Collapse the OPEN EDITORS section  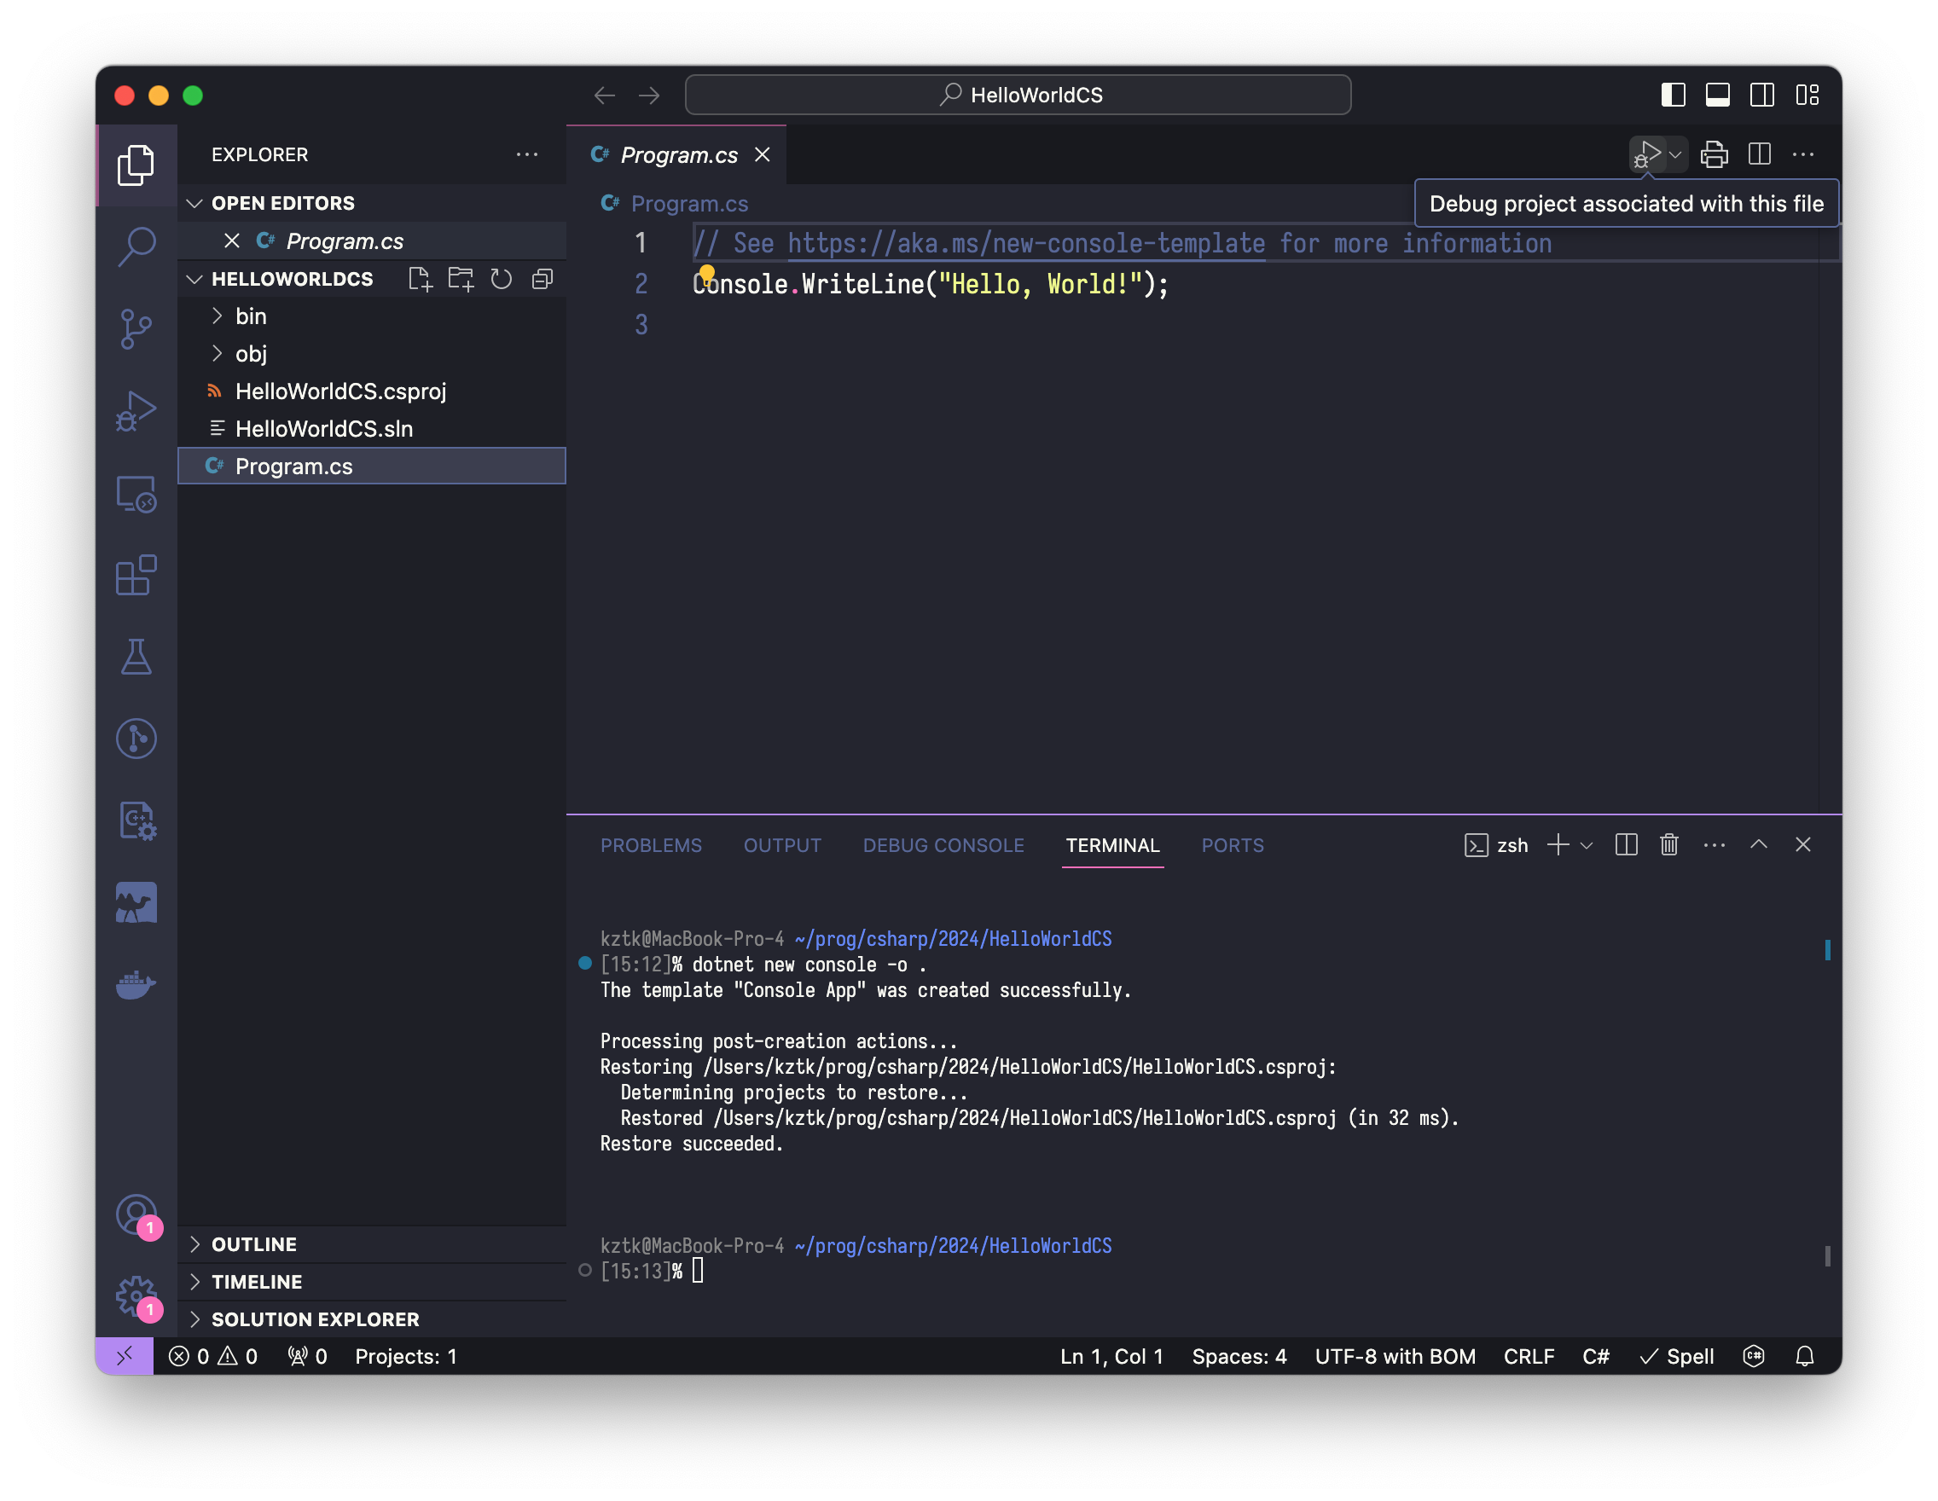point(194,203)
